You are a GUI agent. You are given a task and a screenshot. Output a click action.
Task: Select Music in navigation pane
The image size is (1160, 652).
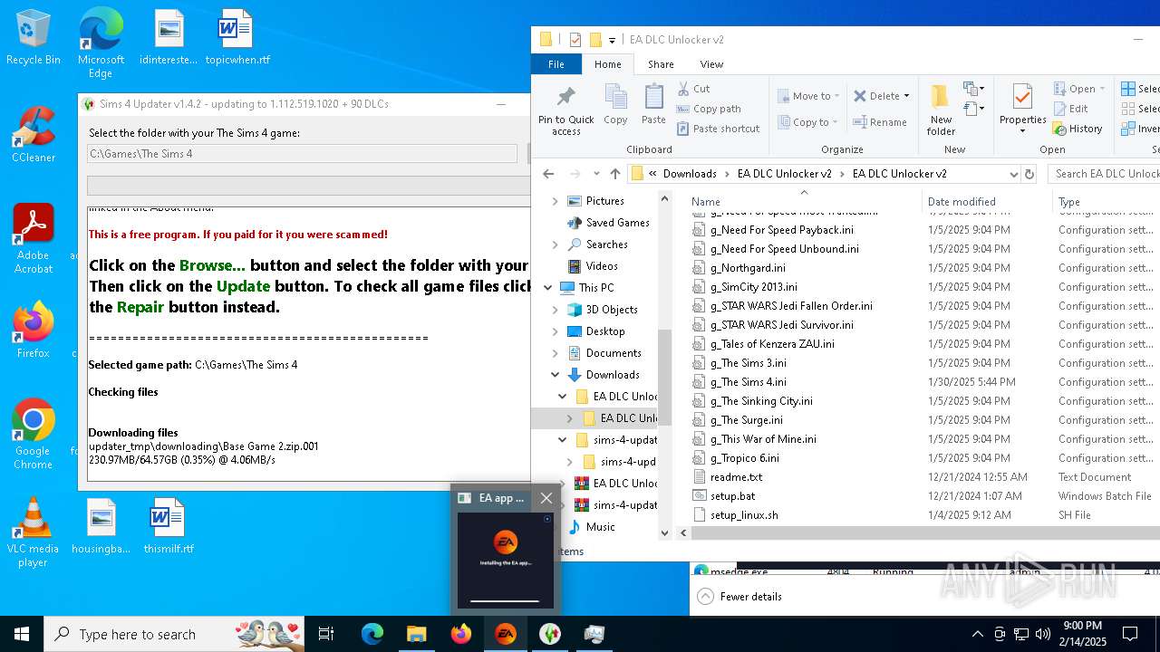coord(600,527)
